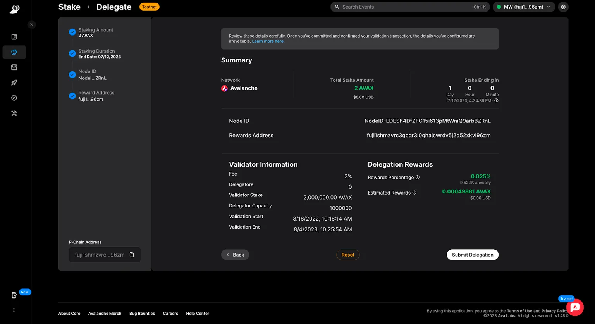Copy the P-Chain address

(x=132, y=255)
